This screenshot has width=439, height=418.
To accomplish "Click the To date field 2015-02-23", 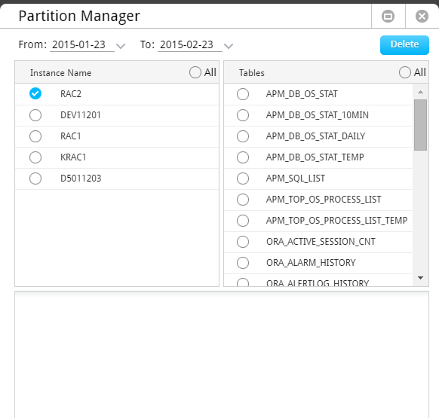I will (x=190, y=44).
